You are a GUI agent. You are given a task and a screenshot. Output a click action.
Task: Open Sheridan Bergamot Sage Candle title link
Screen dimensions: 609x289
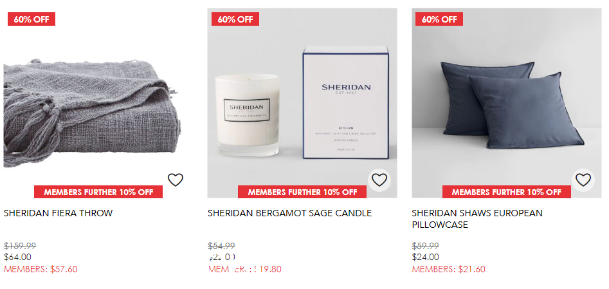click(290, 213)
